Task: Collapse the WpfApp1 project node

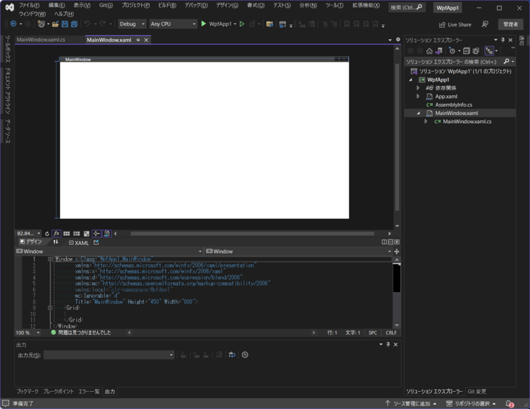Action: coord(411,79)
